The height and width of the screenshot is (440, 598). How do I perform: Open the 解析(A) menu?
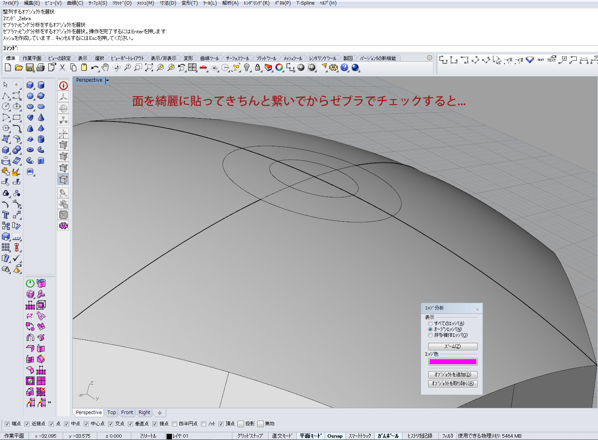click(230, 3)
